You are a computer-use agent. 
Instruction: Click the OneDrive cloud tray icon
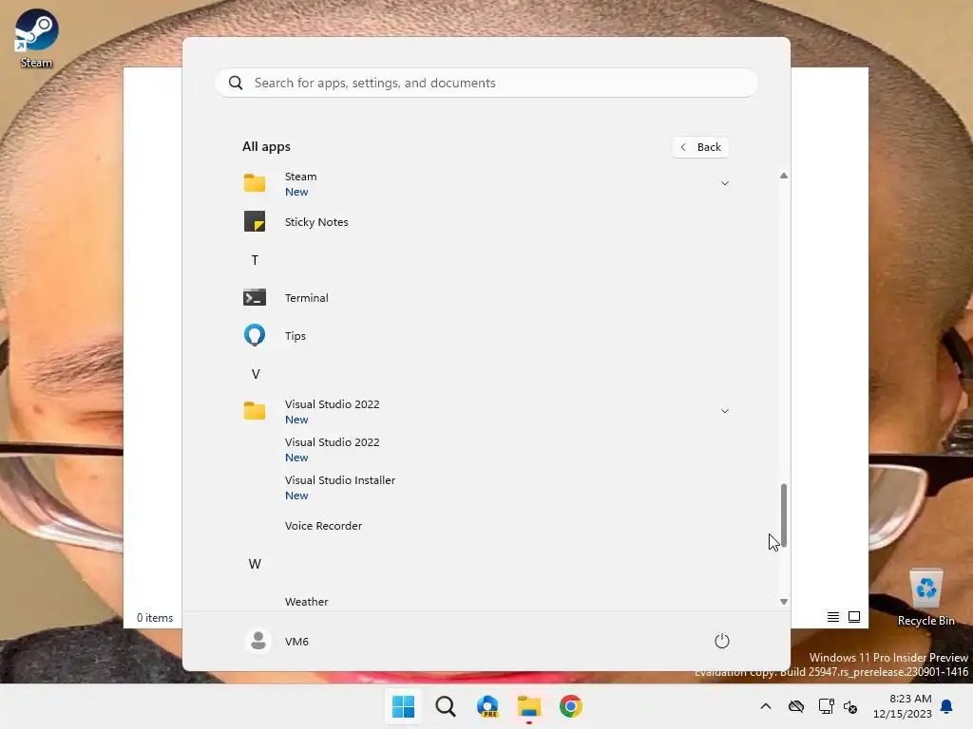(796, 706)
